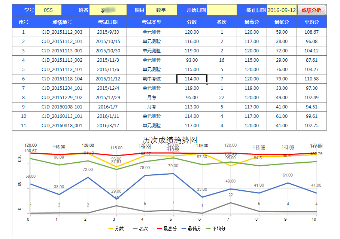This screenshot has height=239, width=340.
Task: Select 月考 cell in the 2016/1/7 row
Action: click(x=152, y=107)
